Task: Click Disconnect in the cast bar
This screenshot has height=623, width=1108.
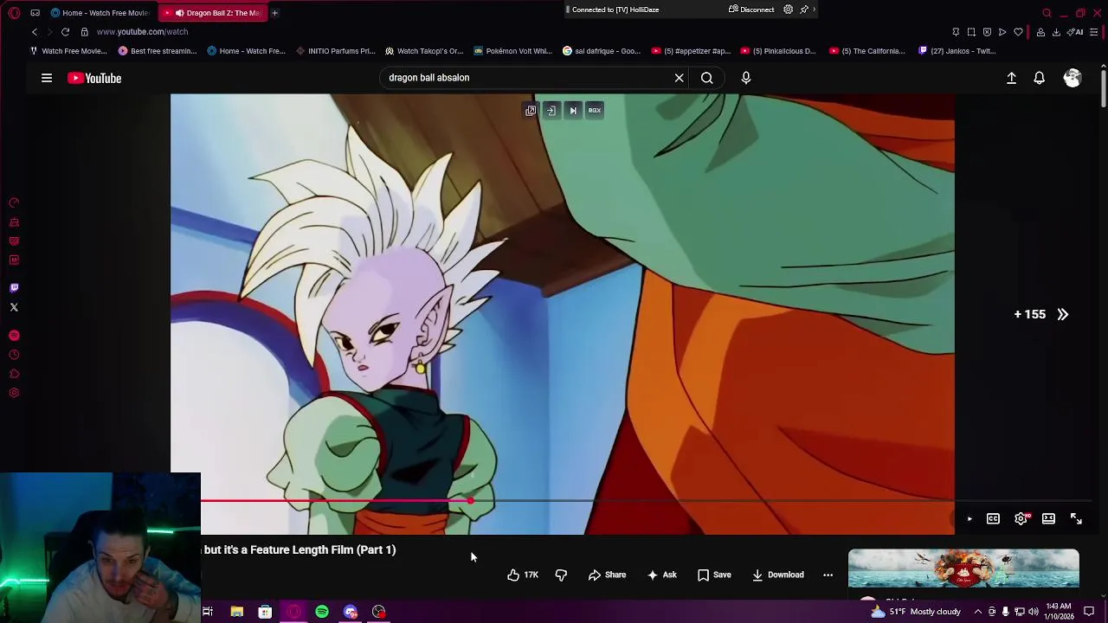Action: click(x=751, y=10)
